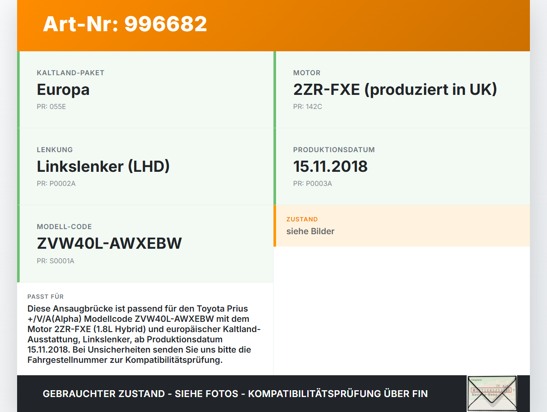Click the PRODUKTIONSDATUM label
The width and height of the screenshot is (547, 412).
pyautogui.click(x=334, y=150)
